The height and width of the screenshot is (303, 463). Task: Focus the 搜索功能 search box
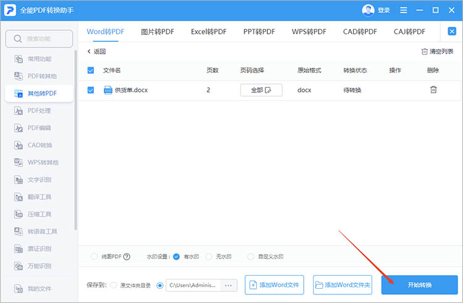point(39,39)
